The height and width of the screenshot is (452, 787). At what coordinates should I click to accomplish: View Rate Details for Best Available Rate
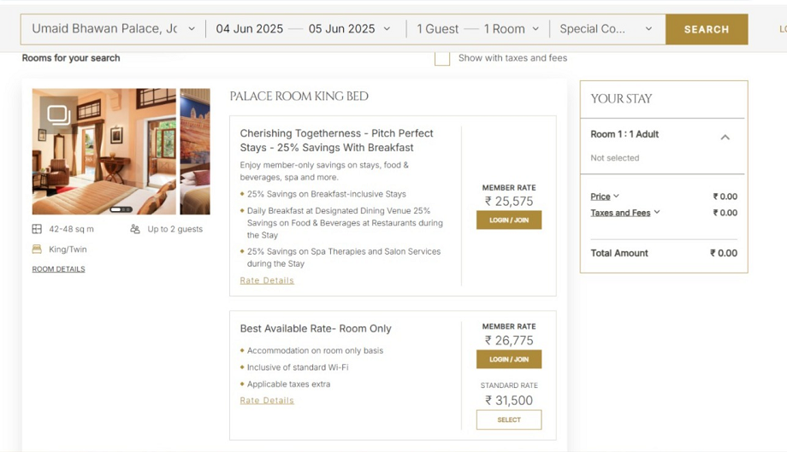pos(267,400)
